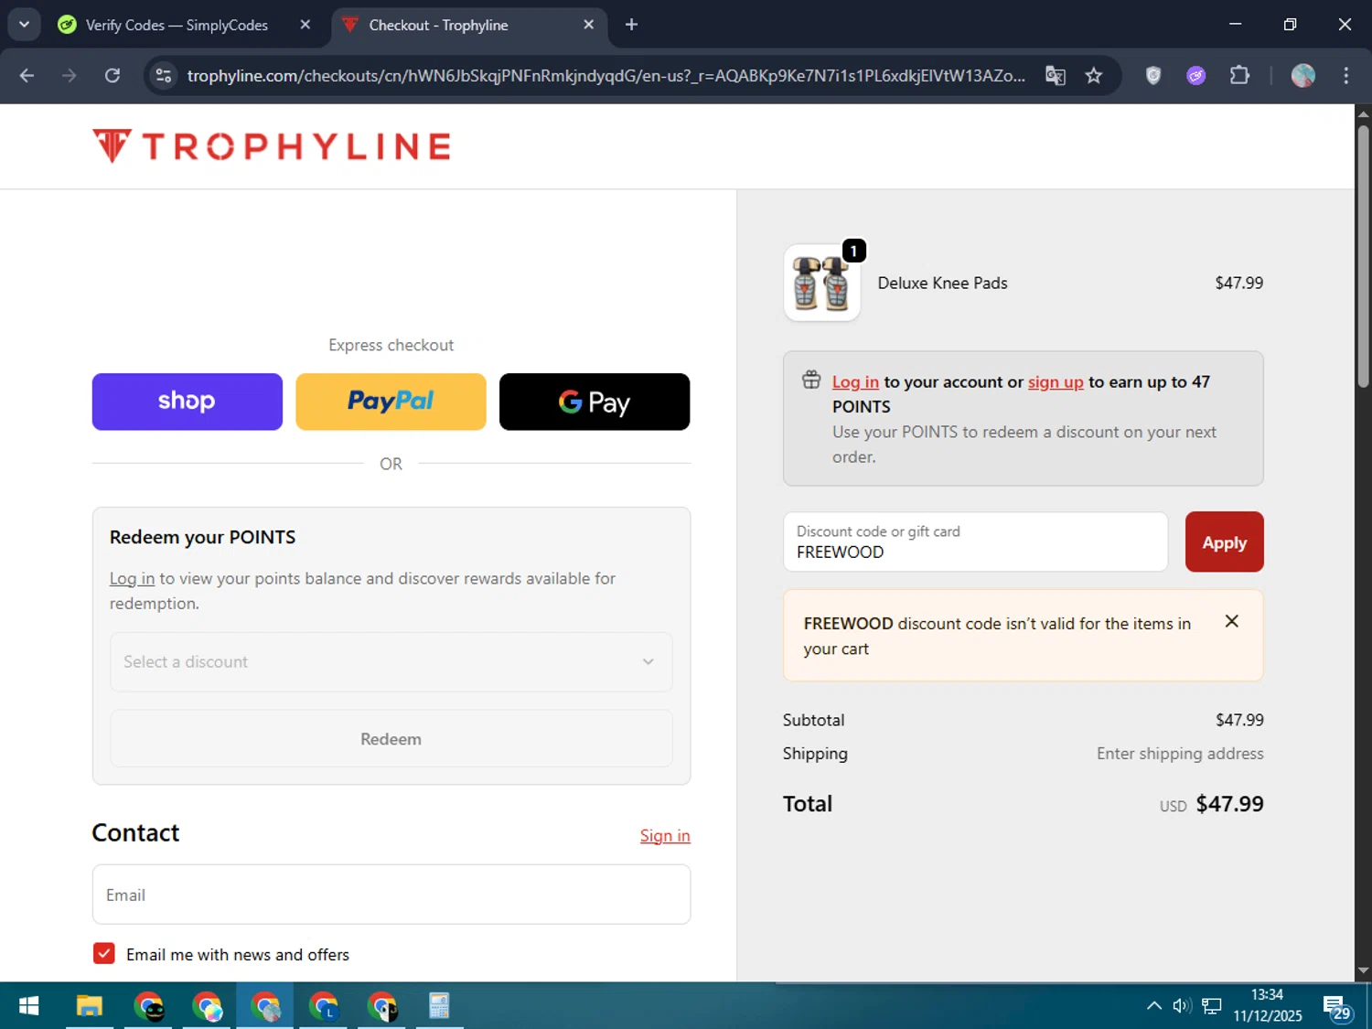This screenshot has width=1372, height=1029.
Task: Open the first Chrome taskbar icon
Action: (149, 1006)
